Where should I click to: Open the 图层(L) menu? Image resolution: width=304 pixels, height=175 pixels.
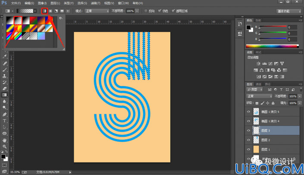pos(55,3)
